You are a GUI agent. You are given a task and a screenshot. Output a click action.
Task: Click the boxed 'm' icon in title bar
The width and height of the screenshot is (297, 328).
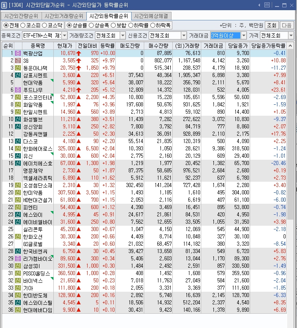point(266,5)
